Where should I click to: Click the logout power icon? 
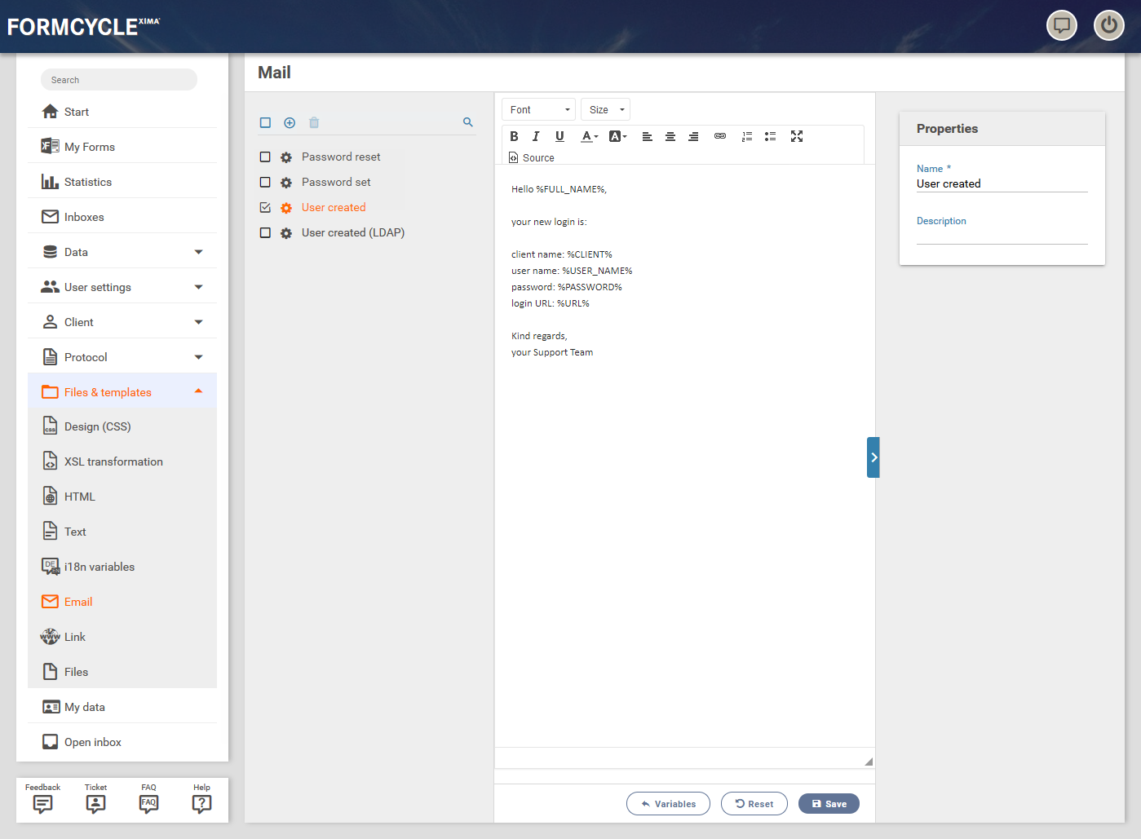click(1108, 25)
